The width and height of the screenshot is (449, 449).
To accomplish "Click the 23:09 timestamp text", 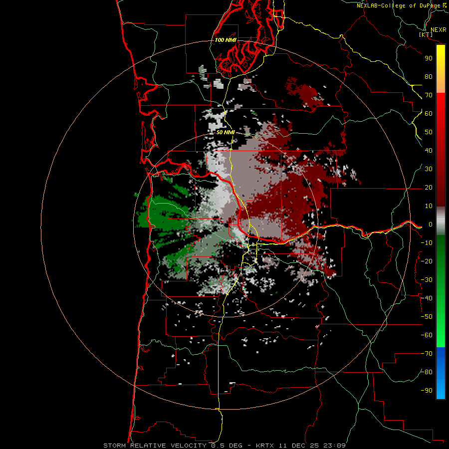I will point(334,446).
